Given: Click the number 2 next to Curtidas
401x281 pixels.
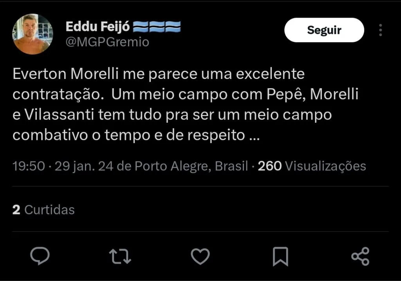Looking at the screenshot, I should [x=16, y=210].
